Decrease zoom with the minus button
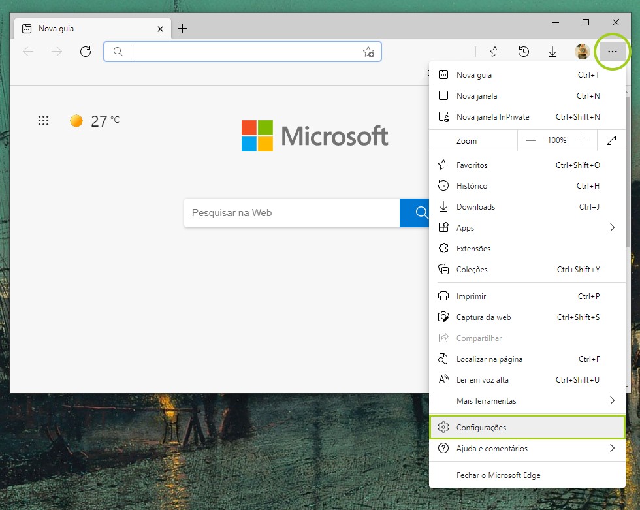The width and height of the screenshot is (640, 510). (x=531, y=140)
